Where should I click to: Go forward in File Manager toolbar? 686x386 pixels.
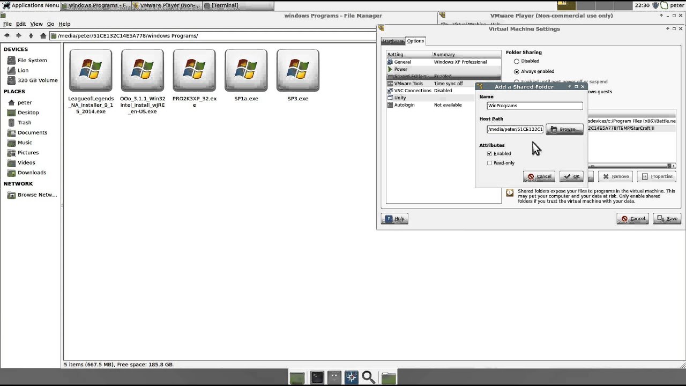pyautogui.click(x=18, y=35)
